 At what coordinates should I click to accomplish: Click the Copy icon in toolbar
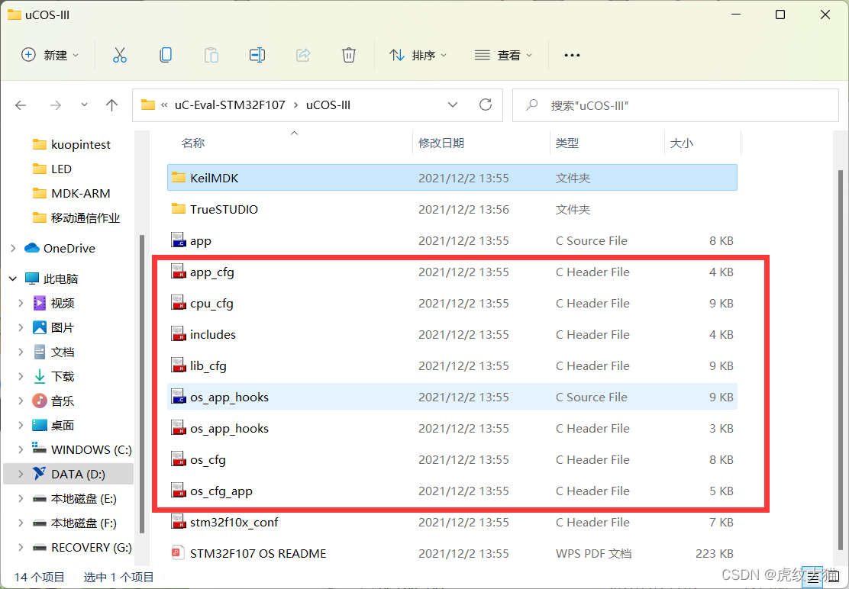(x=166, y=55)
